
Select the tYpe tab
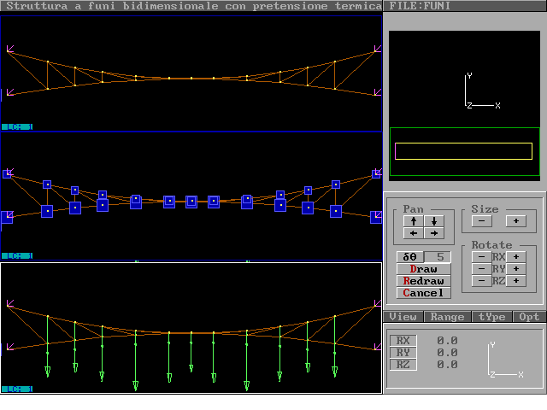492,317
